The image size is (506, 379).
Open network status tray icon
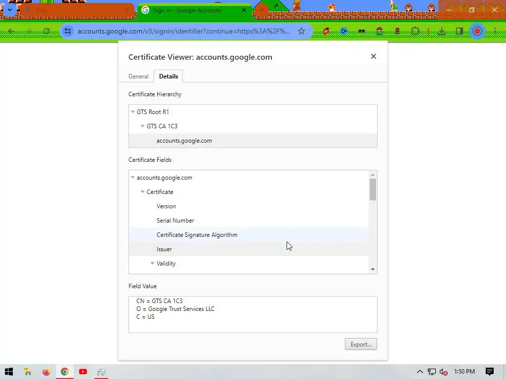[x=432, y=372]
